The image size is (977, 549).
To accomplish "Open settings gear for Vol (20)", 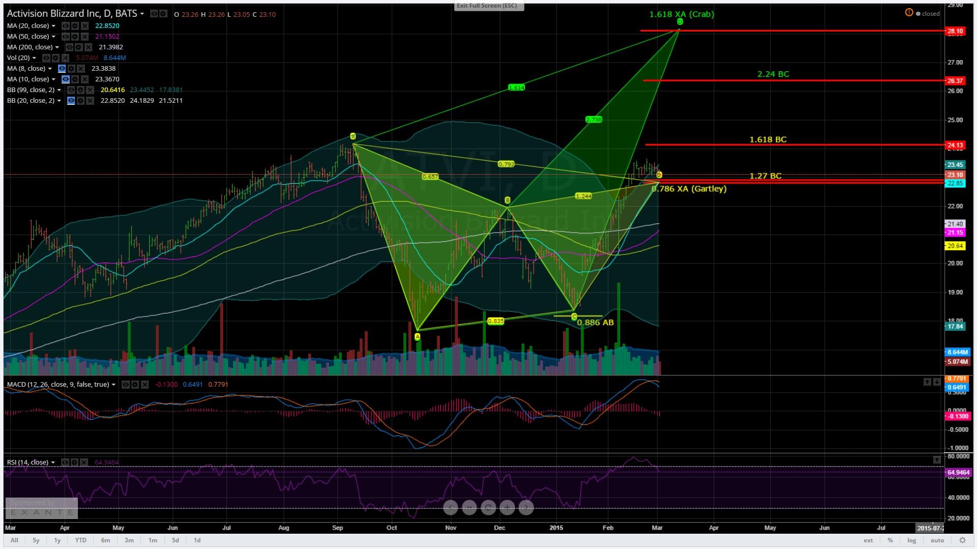I will pyautogui.click(x=55, y=58).
